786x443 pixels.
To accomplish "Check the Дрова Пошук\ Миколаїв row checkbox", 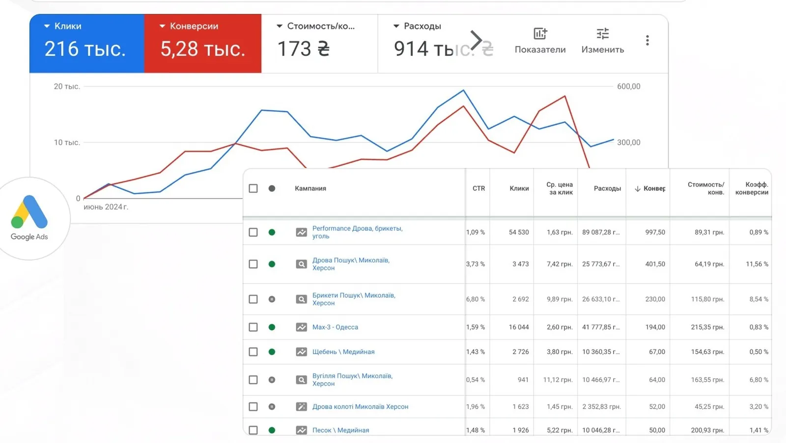I will click(253, 264).
